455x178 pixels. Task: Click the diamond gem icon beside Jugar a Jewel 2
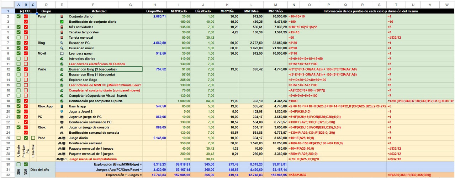coord(62,112)
